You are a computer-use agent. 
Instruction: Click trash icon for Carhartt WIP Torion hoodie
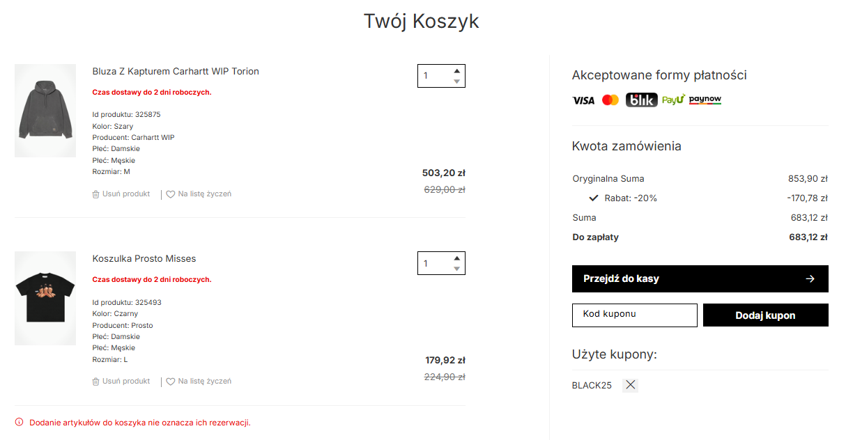tap(96, 194)
